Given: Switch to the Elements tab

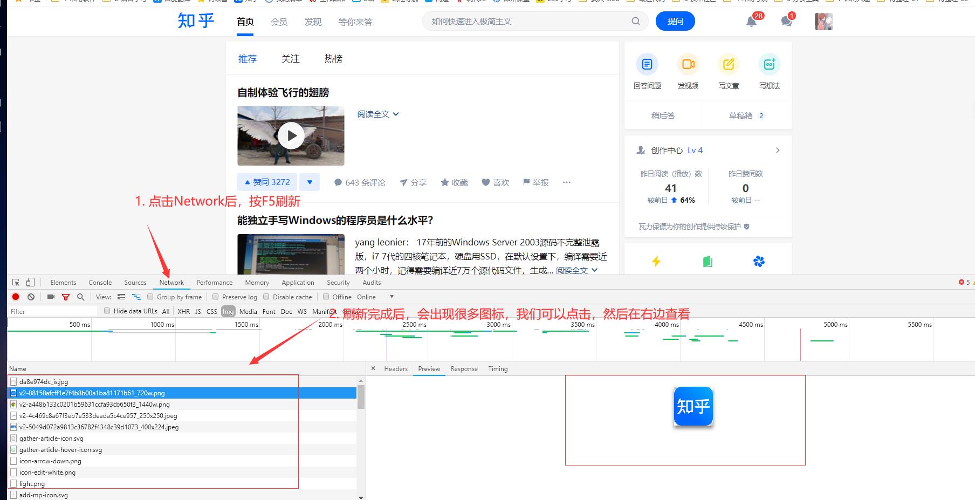Looking at the screenshot, I should pos(63,282).
